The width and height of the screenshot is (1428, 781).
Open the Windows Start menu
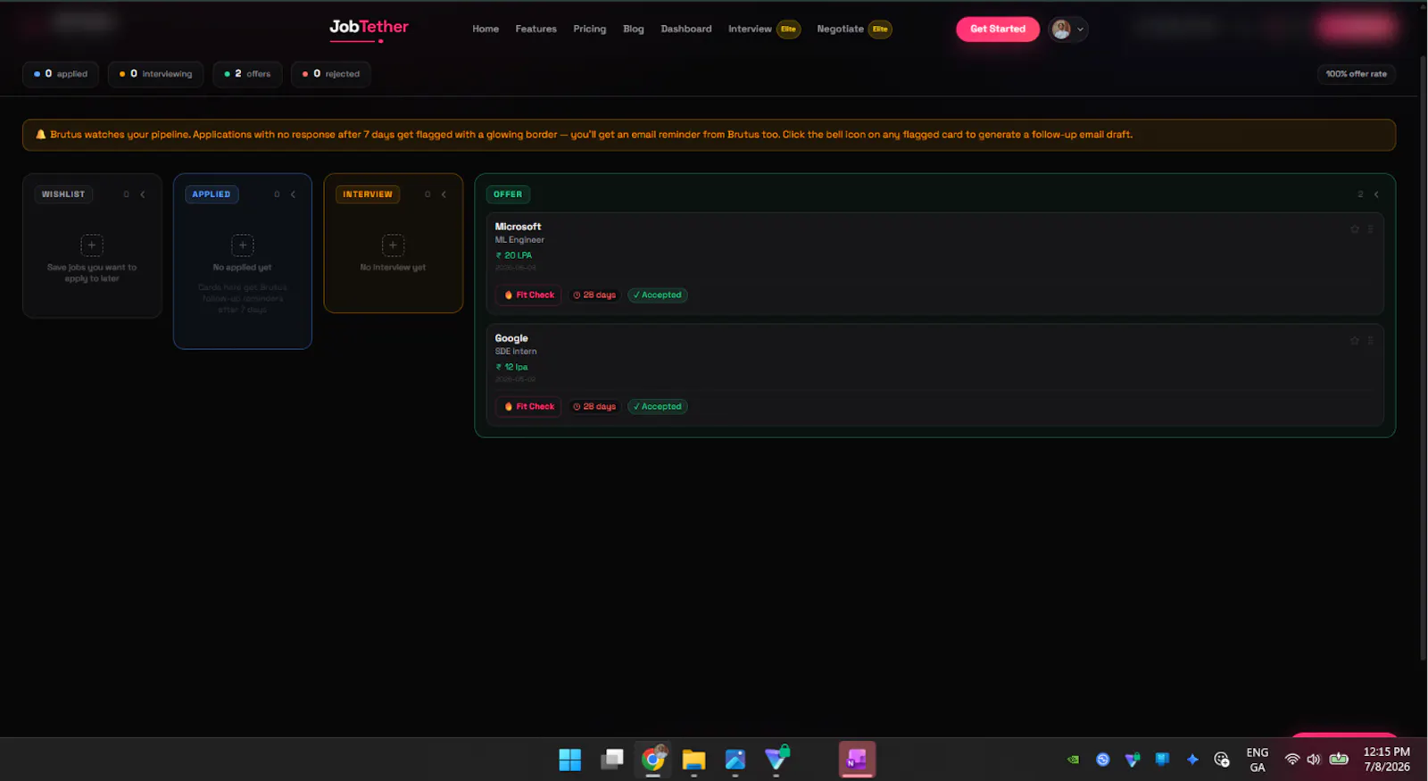tap(569, 760)
